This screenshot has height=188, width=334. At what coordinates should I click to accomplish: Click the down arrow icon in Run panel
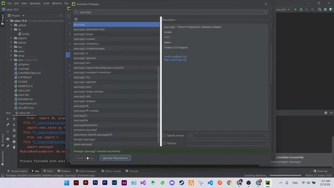point(14,124)
